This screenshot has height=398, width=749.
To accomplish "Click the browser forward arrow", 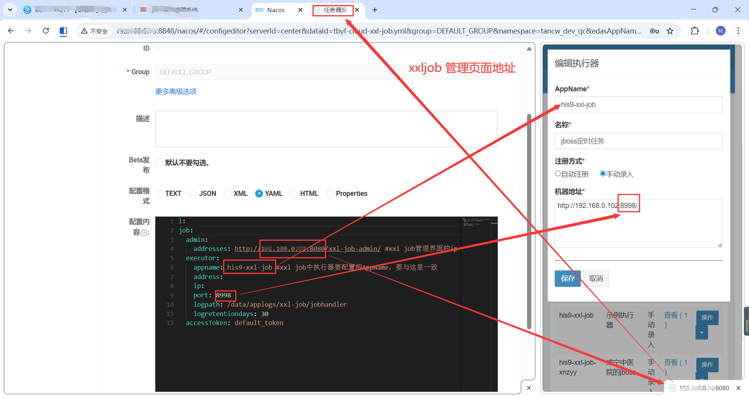I will pyautogui.click(x=28, y=31).
